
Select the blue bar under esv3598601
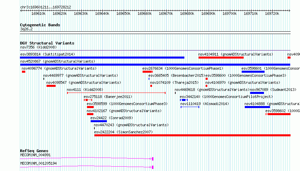pyautogui.click(x=253, y=72)
